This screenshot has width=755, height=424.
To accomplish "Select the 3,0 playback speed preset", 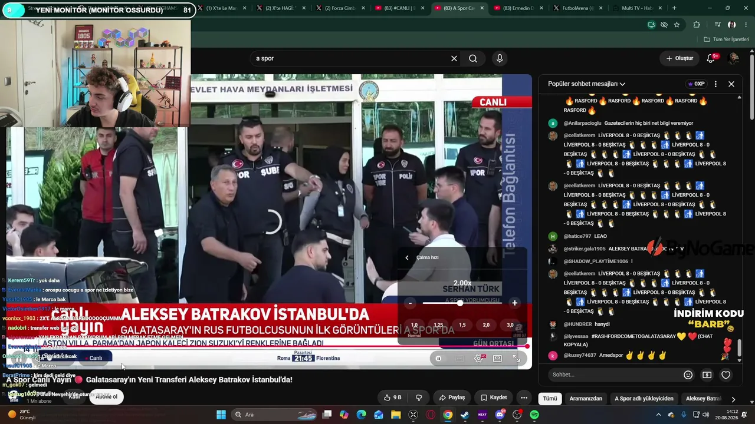I will 510,325.
